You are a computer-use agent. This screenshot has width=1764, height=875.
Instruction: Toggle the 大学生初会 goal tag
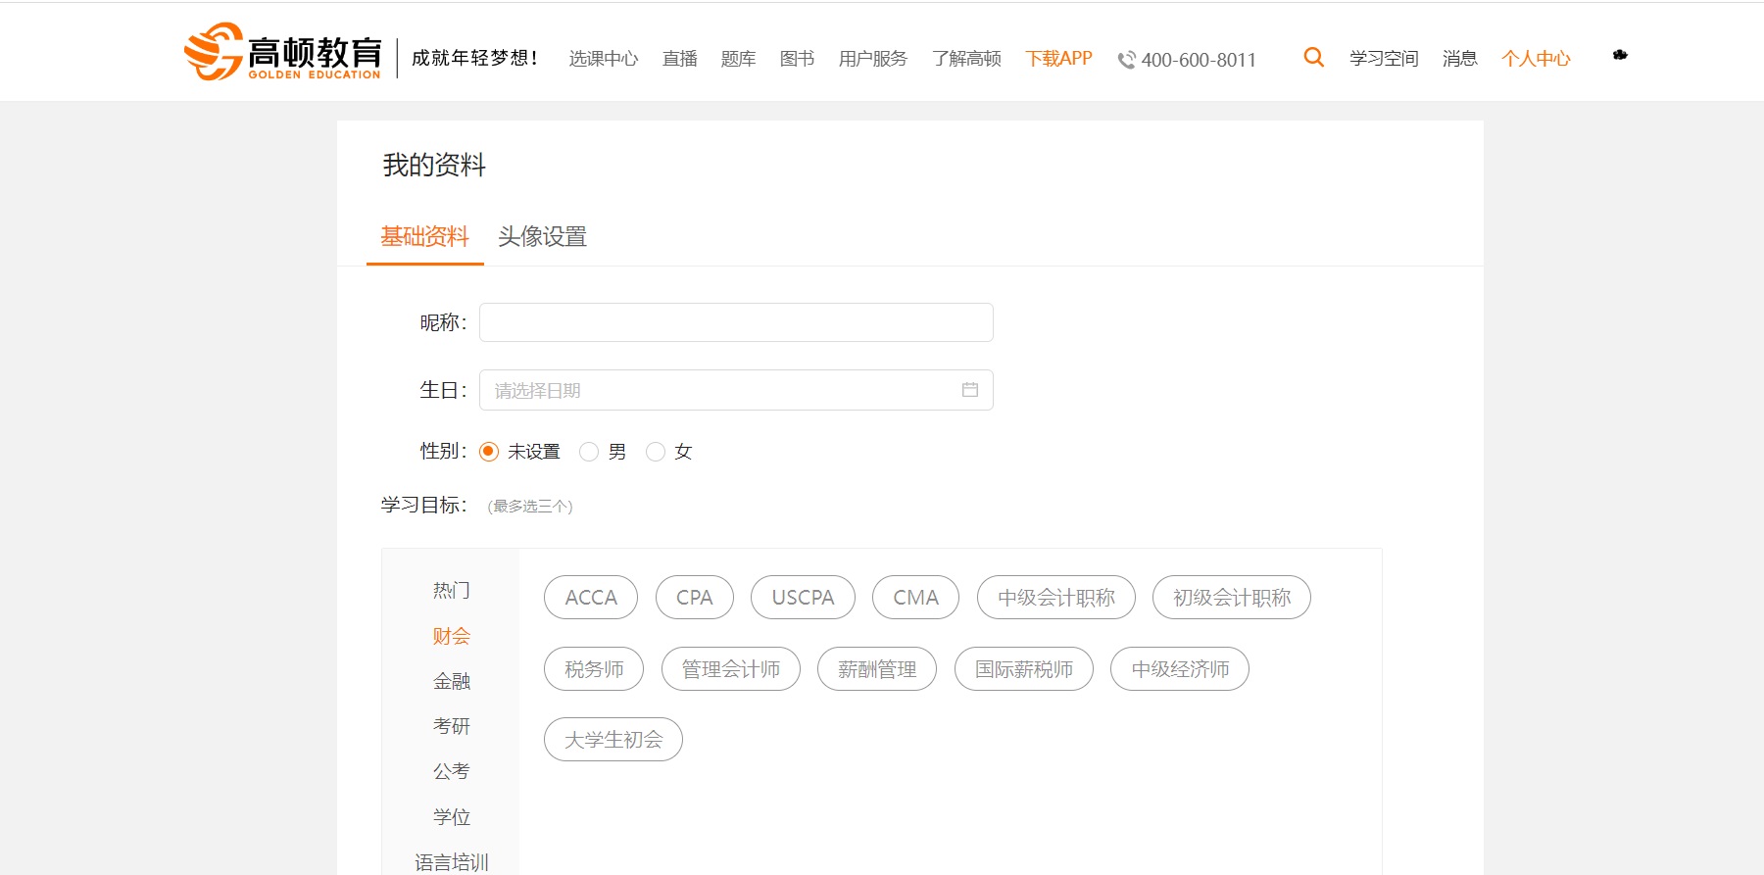[613, 740]
